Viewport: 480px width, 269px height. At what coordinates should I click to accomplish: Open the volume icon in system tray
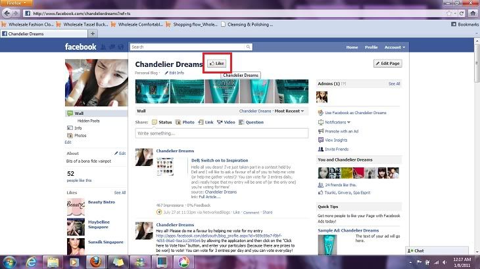pyautogui.click(x=444, y=262)
